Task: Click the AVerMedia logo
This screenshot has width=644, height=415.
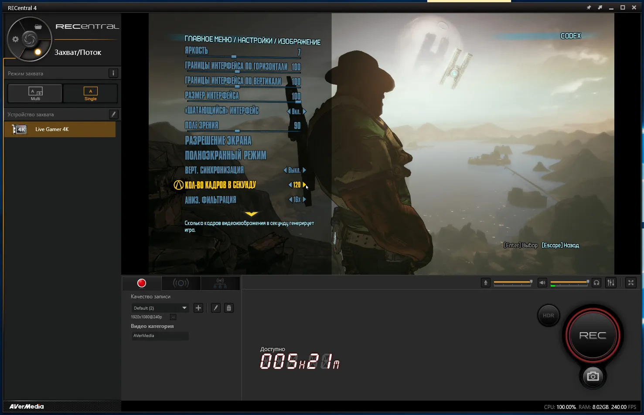Action: [27, 406]
